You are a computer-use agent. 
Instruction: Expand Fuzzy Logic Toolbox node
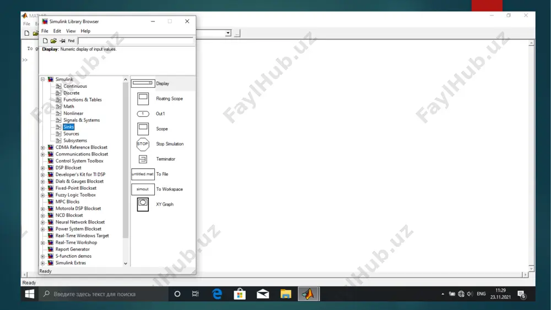click(43, 195)
